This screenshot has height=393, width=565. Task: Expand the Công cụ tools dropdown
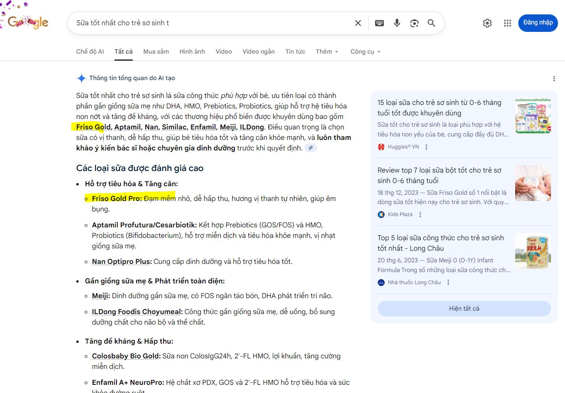(x=365, y=51)
